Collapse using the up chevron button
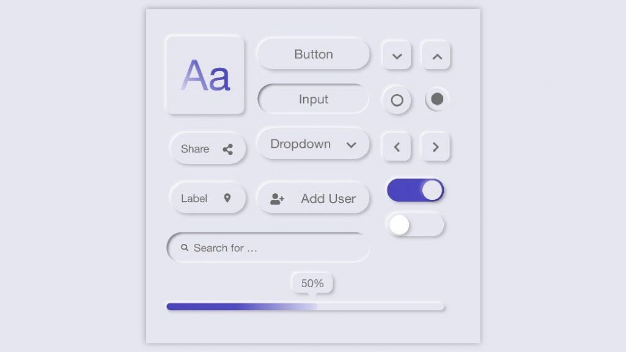 [435, 54]
